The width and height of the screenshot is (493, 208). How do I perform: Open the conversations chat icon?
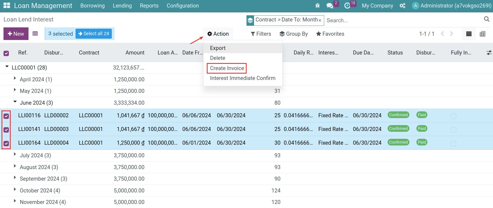tap(330, 6)
